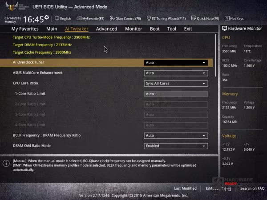Click the EzMode switch arrow icon
The height and width of the screenshot is (200, 267).
pyautogui.click(x=229, y=188)
